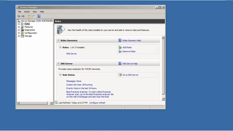
Task: Click the Features tree node icon
Action: click(22, 27)
